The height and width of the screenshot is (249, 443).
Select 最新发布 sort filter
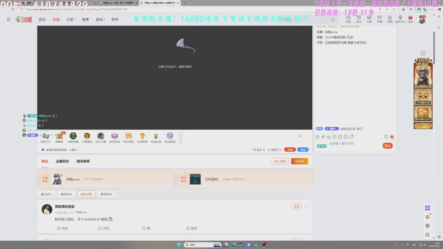(x=66, y=194)
